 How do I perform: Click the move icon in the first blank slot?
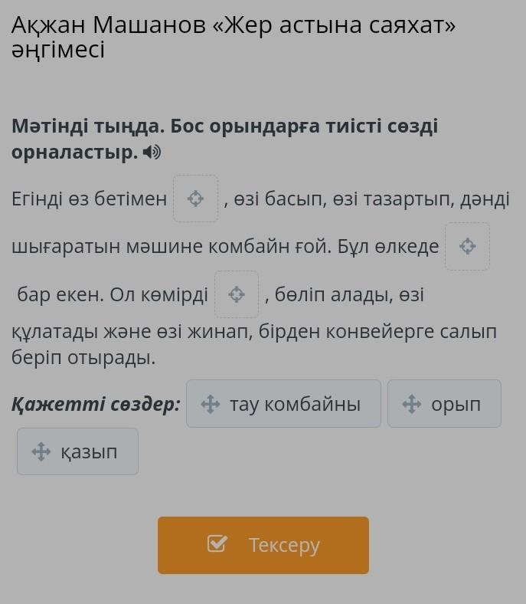point(196,199)
